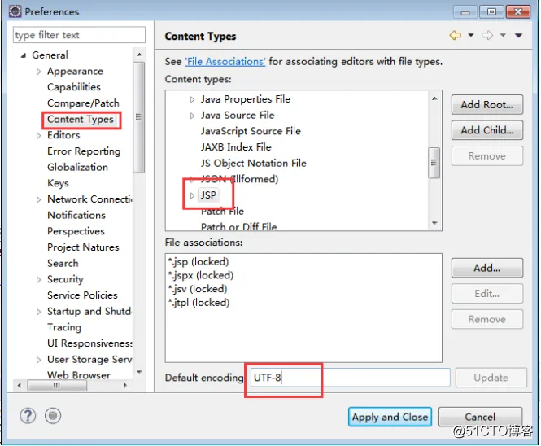Click the record/oomph preferences icon

point(53,416)
